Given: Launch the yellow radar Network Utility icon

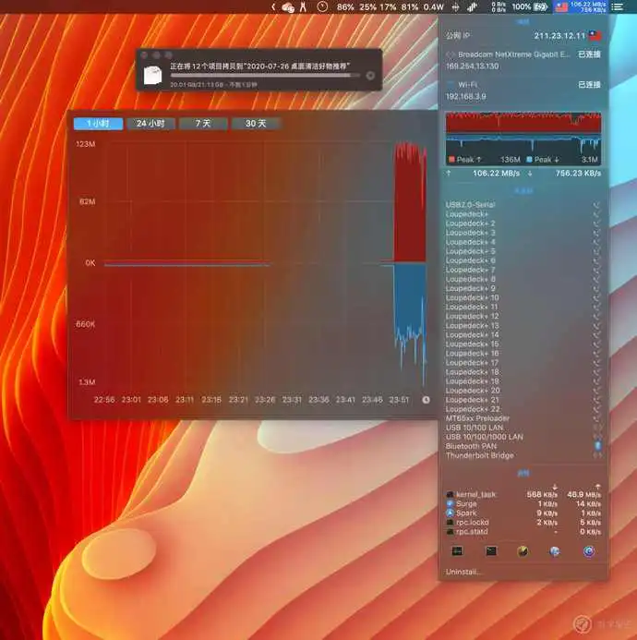Looking at the screenshot, I should coord(523,551).
